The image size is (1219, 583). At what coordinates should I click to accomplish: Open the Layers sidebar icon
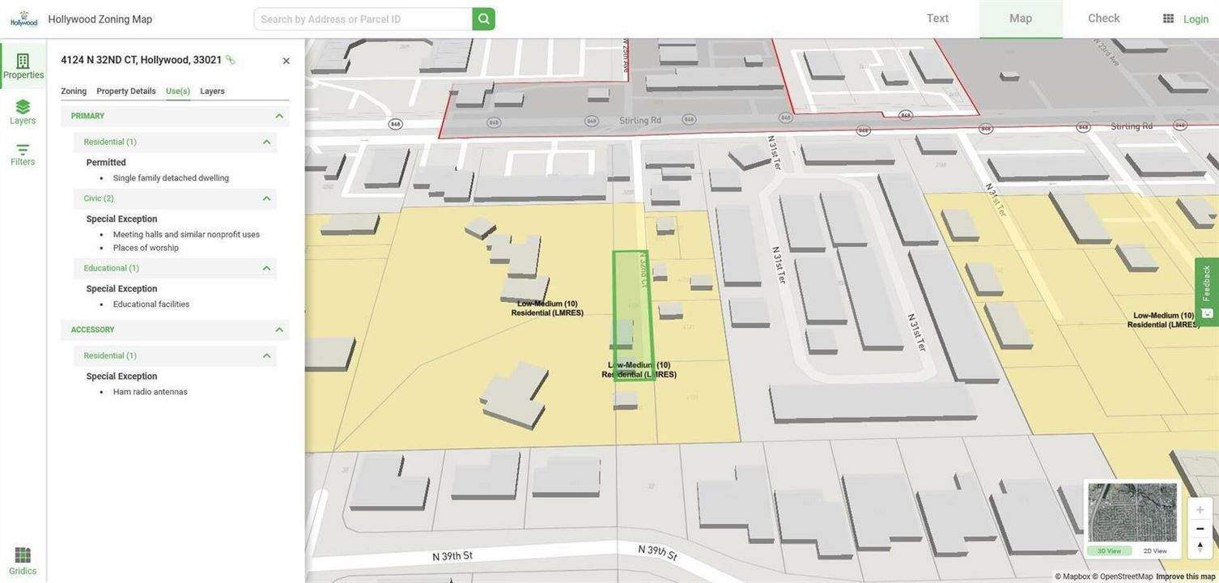click(23, 113)
